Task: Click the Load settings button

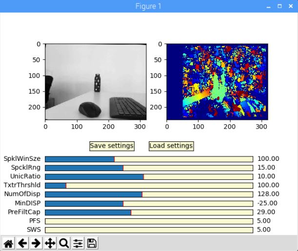Action: click(171, 146)
